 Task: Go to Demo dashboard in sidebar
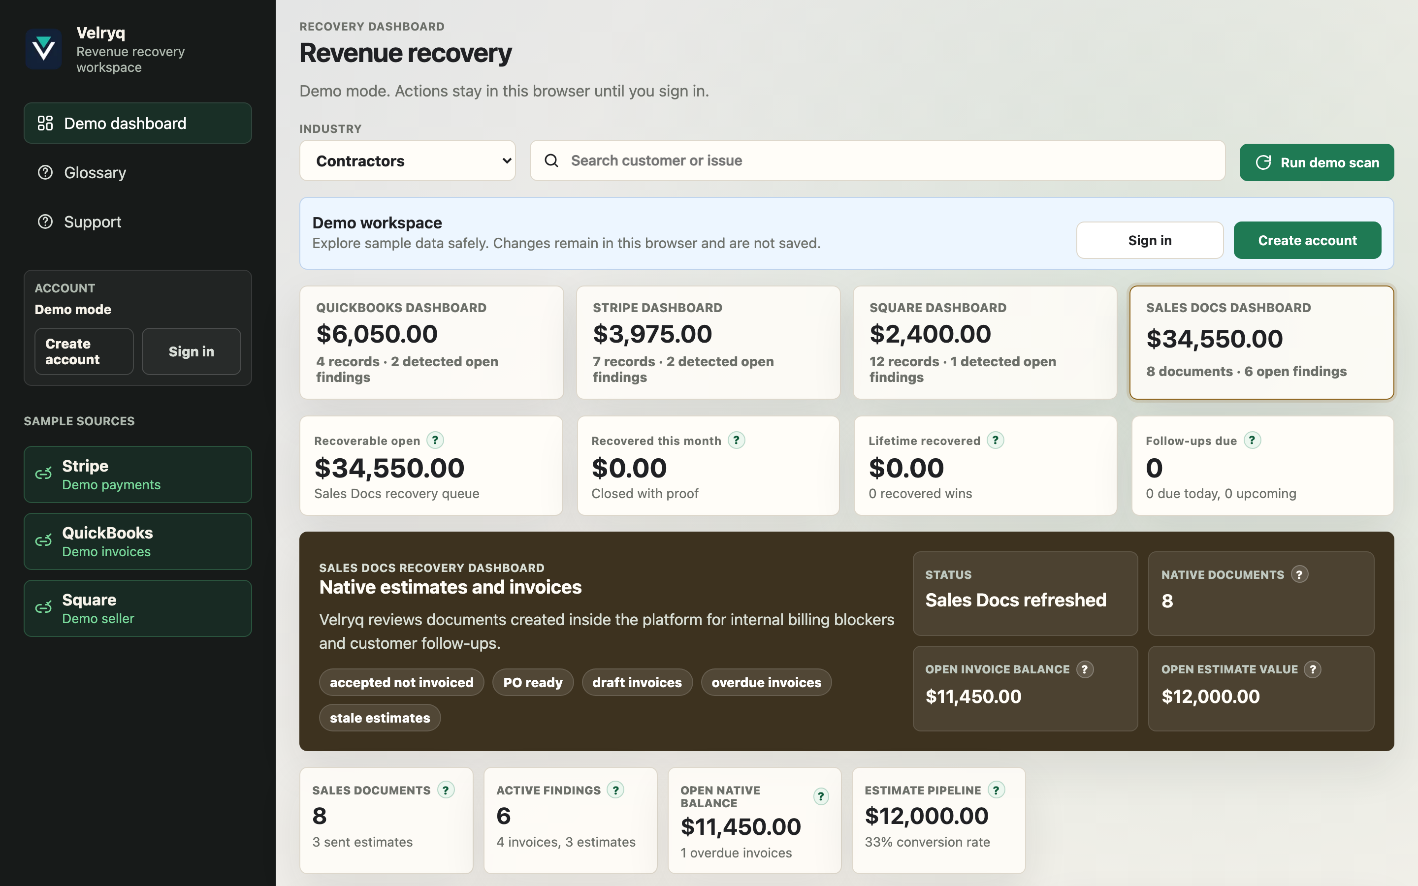point(138,123)
